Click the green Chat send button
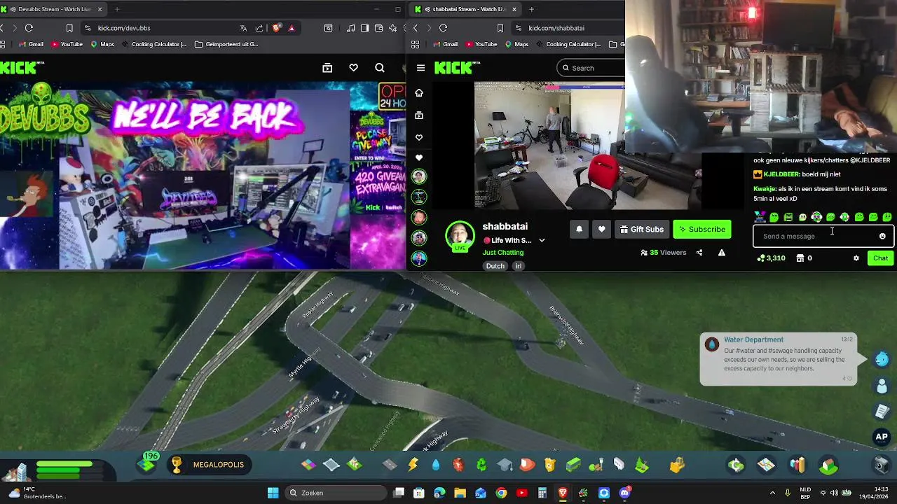Screen dimensions: 897x504 tap(880, 258)
